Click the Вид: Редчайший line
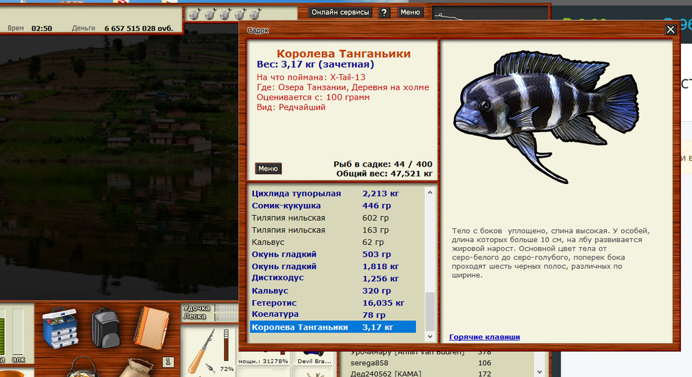The height and width of the screenshot is (377, 692). (291, 107)
